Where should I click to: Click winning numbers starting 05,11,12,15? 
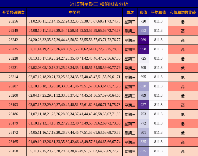(74, 151)
